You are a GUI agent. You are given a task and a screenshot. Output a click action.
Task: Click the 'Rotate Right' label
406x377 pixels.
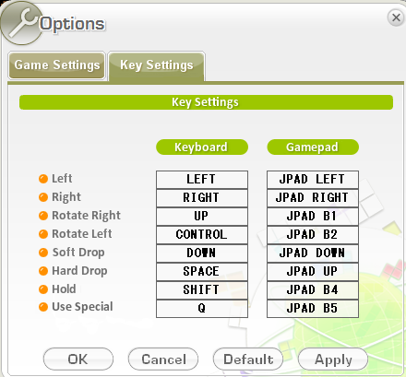click(86, 216)
